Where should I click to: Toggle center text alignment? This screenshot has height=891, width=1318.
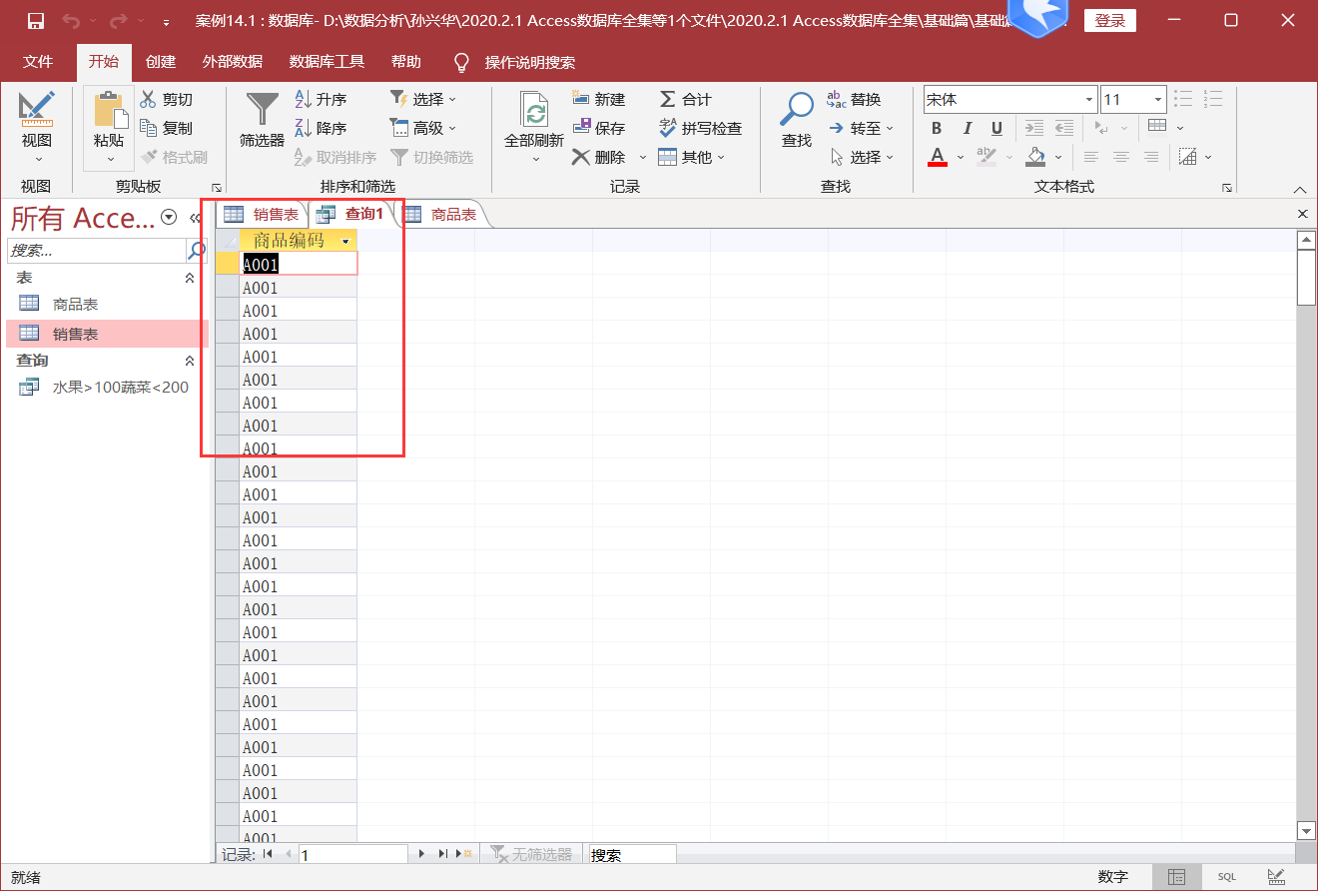(1121, 157)
